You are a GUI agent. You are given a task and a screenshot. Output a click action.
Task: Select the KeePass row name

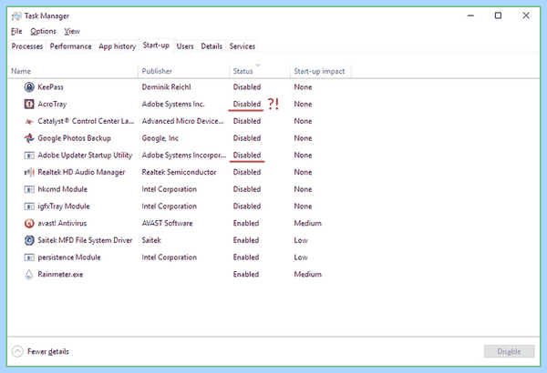tap(50, 87)
